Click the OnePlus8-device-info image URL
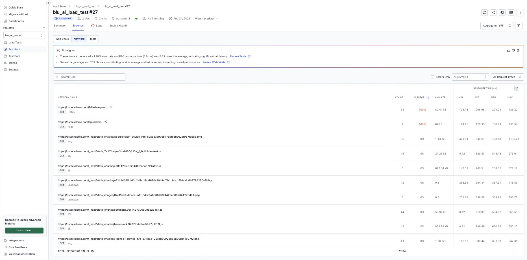The image size is (527, 260). (x=129, y=195)
